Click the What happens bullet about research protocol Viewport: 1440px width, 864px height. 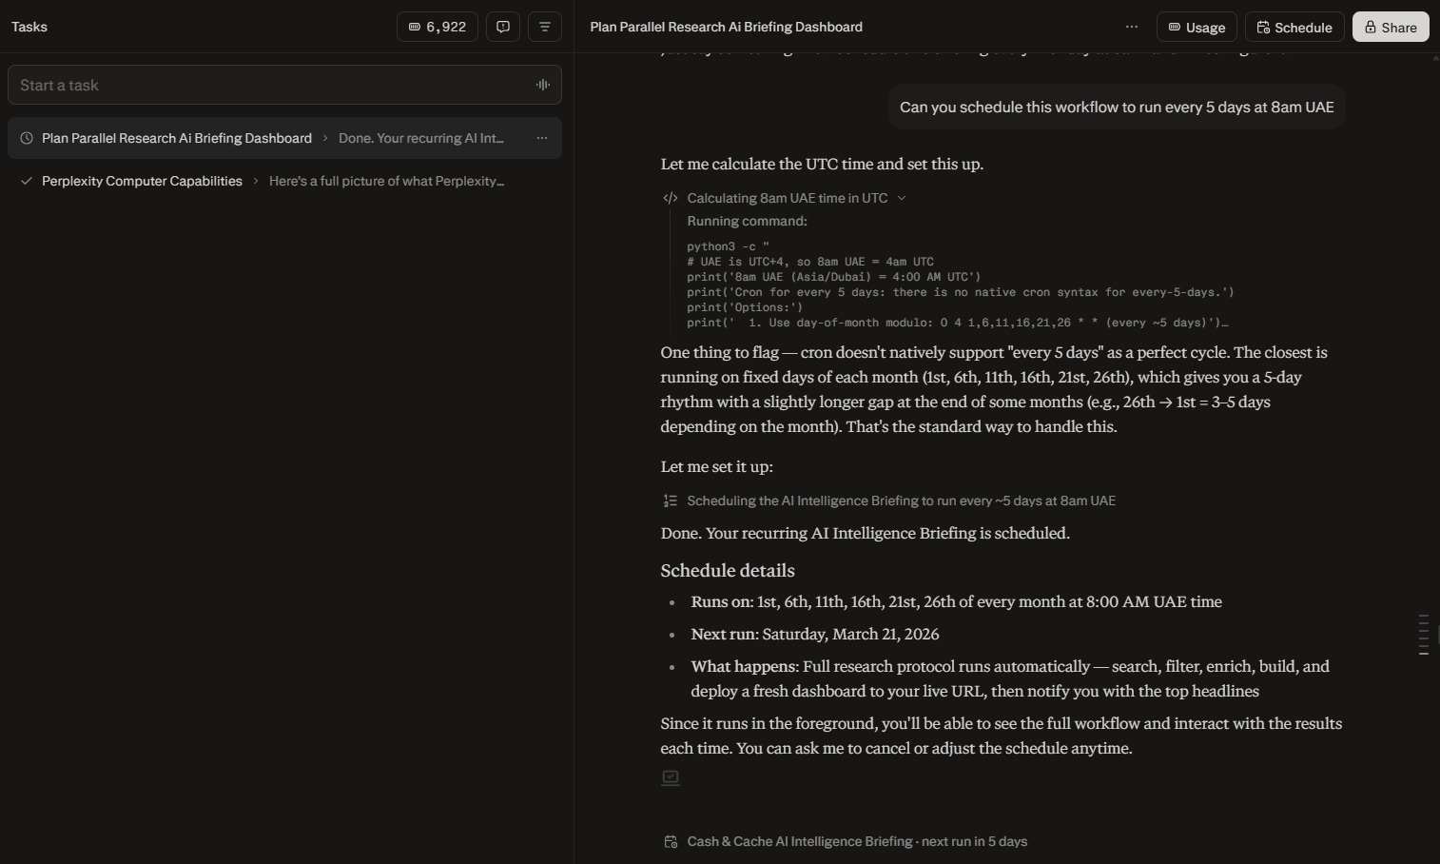click(1010, 678)
